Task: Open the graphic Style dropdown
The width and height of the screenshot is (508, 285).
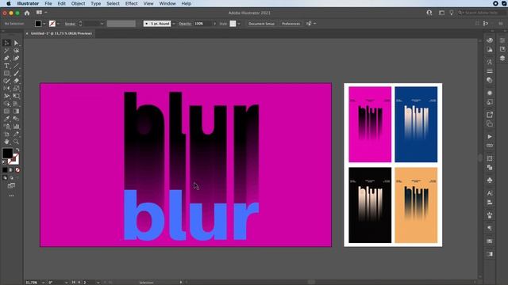Action: [239, 24]
